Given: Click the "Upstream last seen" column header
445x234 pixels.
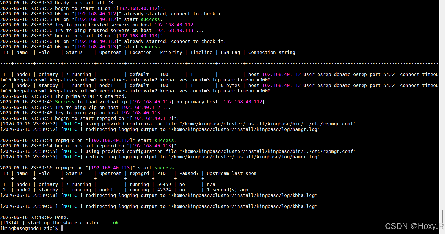Looking at the screenshot, I should click(x=232, y=173).
